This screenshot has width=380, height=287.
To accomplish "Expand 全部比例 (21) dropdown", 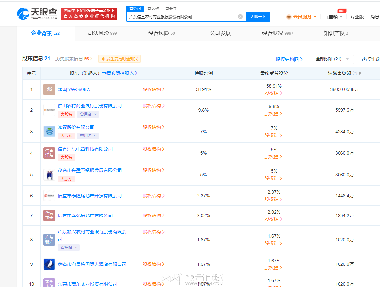I will pyautogui.click(x=333, y=59).
